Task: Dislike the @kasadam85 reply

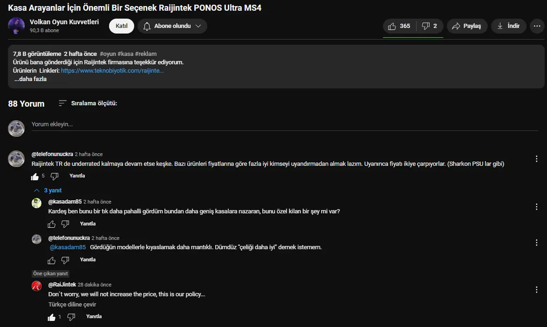Action: click(65, 224)
